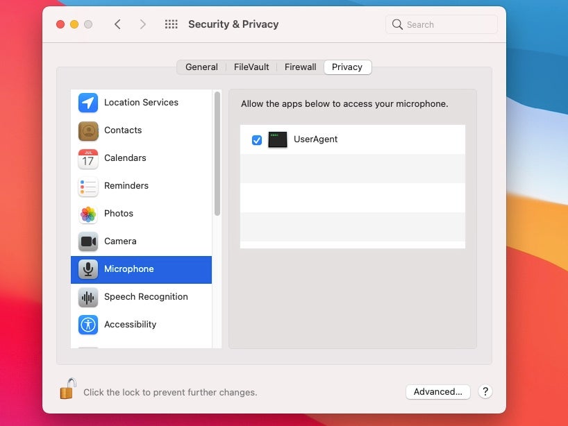
Task: Open Calendars privacy category icon
Action: (x=88, y=158)
